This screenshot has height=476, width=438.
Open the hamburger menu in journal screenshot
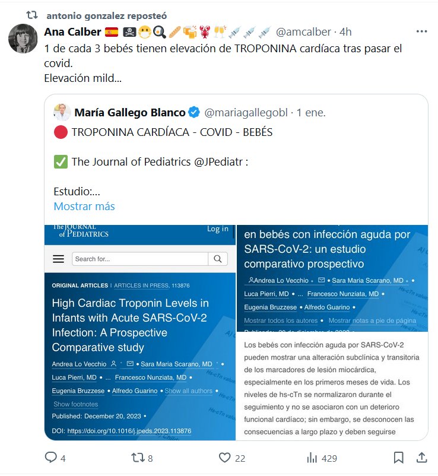tap(58, 259)
